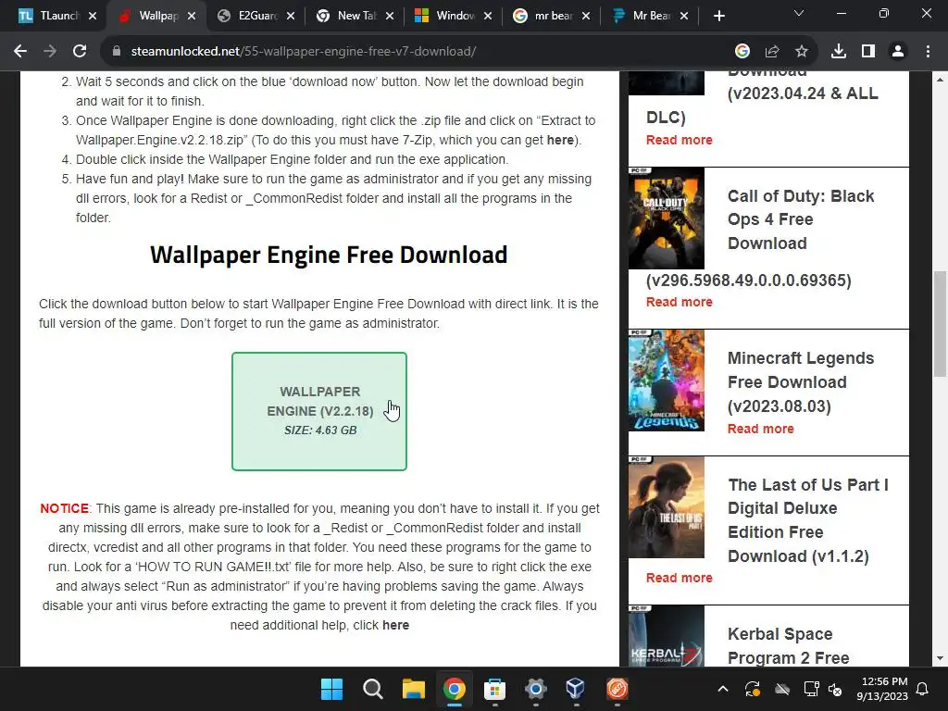Open Chrome three-dot menu
This screenshot has height=711, width=948.
click(x=928, y=52)
